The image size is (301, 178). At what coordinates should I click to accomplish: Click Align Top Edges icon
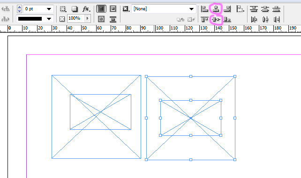pos(204,19)
